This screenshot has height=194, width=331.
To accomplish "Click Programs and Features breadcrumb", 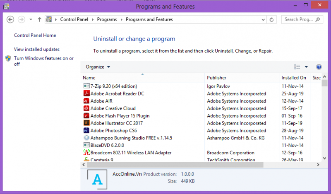I will [149, 19].
